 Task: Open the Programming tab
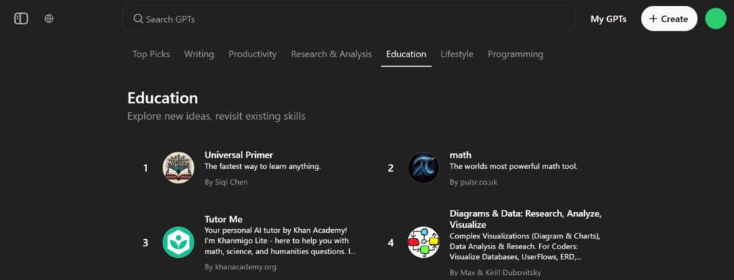pyautogui.click(x=515, y=54)
